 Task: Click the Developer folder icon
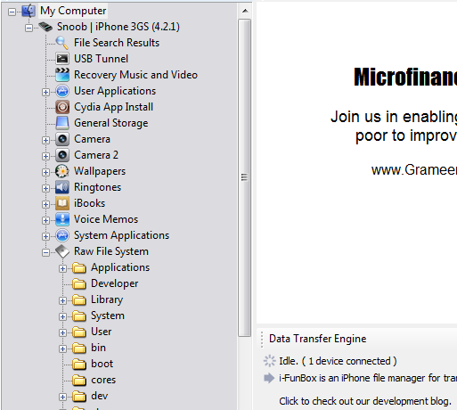click(x=79, y=284)
